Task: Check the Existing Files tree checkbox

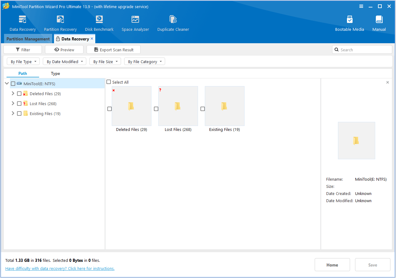Action: [19, 114]
